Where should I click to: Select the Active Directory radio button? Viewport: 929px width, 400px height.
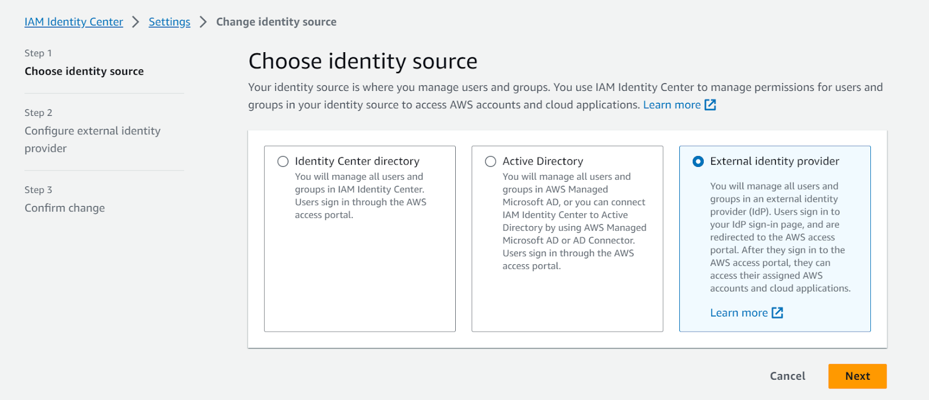[x=491, y=162]
